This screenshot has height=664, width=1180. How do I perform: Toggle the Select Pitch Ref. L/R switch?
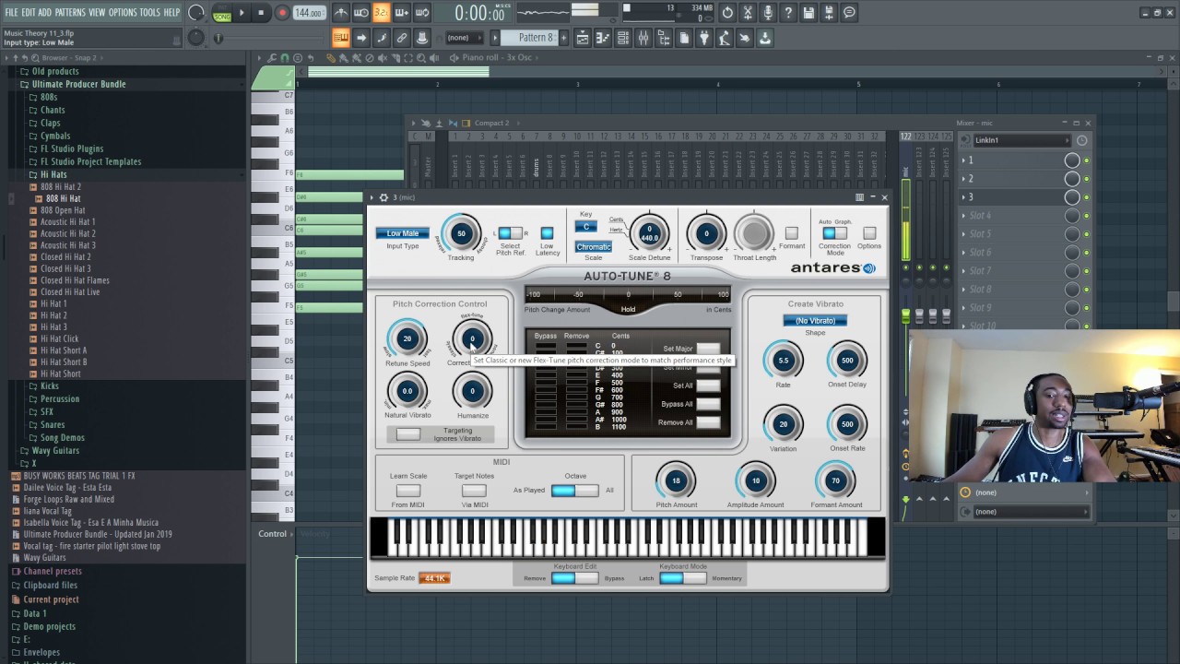pos(510,233)
